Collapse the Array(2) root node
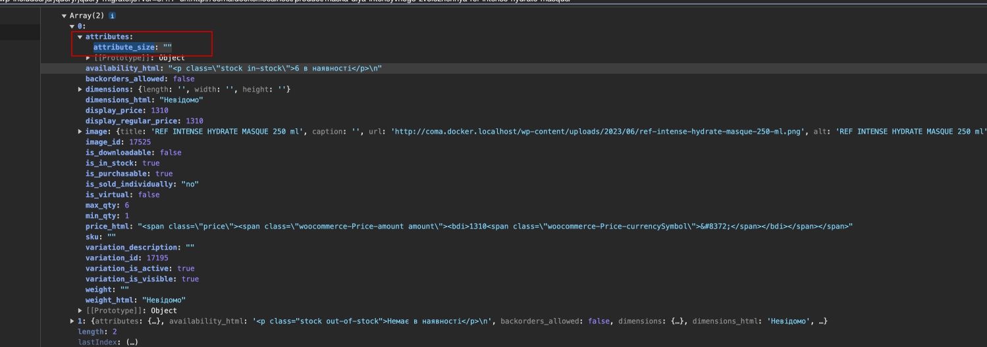The width and height of the screenshot is (987, 347). tap(64, 16)
